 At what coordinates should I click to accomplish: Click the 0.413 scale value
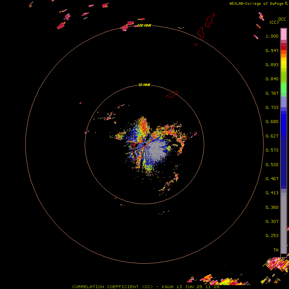(x=272, y=193)
